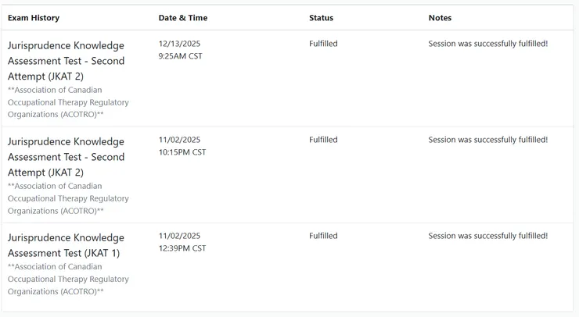This screenshot has width=579, height=317.
Task: Click the Date & Time column header
Action: tap(183, 18)
